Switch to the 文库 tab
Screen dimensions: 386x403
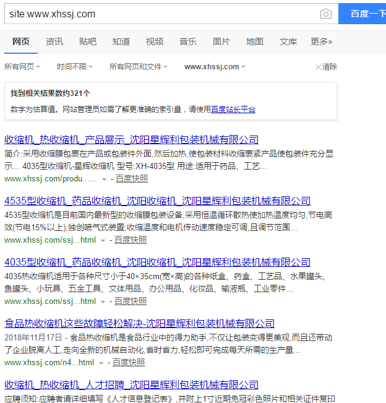pyautogui.click(x=288, y=41)
